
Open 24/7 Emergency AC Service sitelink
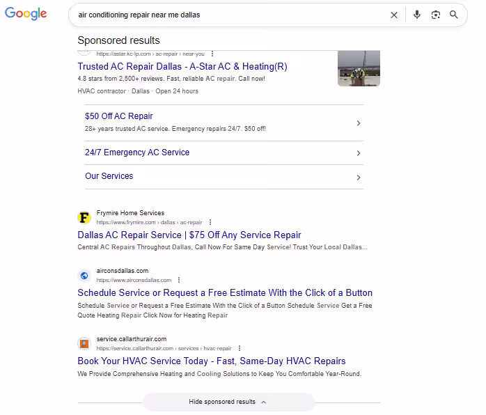[x=137, y=152]
